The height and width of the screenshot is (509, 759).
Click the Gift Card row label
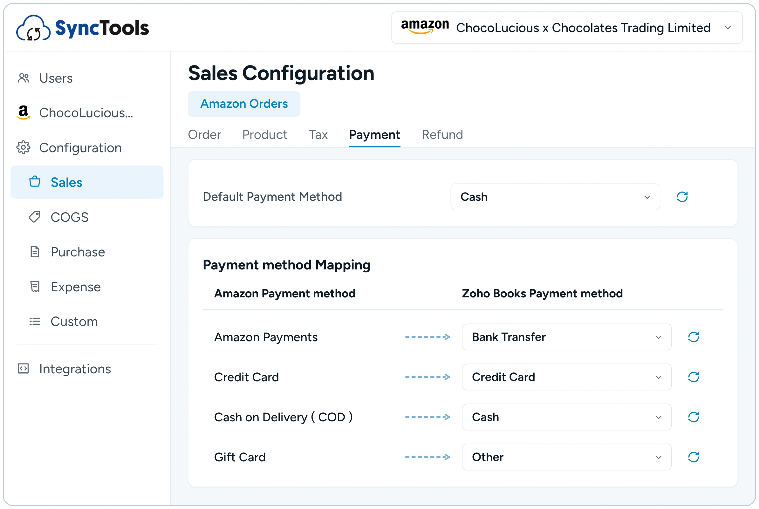pos(240,457)
